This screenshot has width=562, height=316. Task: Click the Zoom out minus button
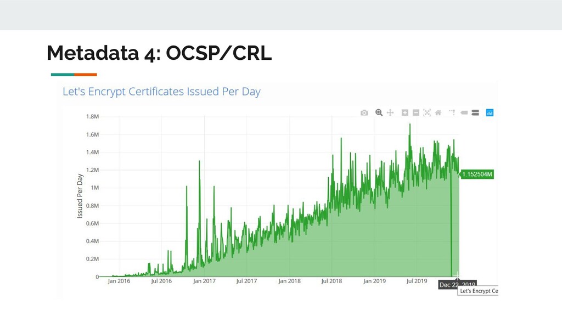[416, 113]
